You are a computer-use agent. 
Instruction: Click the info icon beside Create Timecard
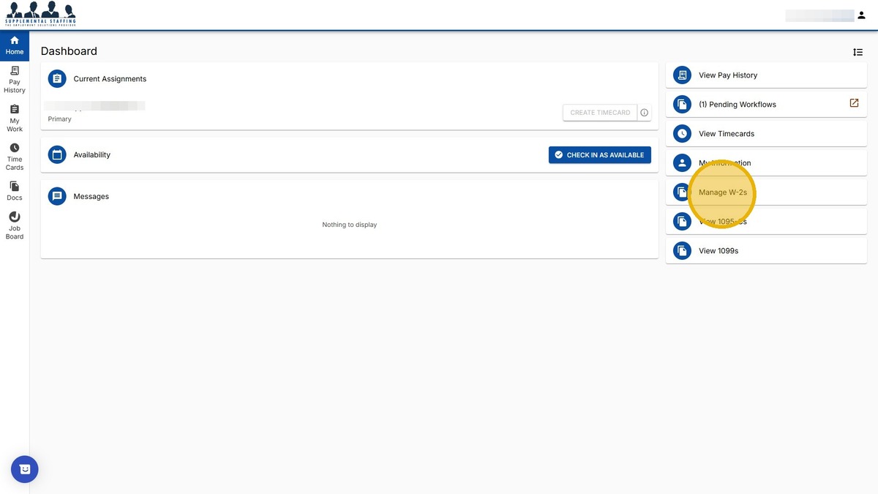[x=644, y=113]
